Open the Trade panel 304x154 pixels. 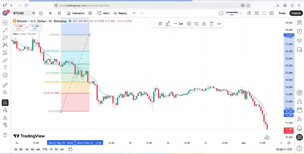pos(282,13)
